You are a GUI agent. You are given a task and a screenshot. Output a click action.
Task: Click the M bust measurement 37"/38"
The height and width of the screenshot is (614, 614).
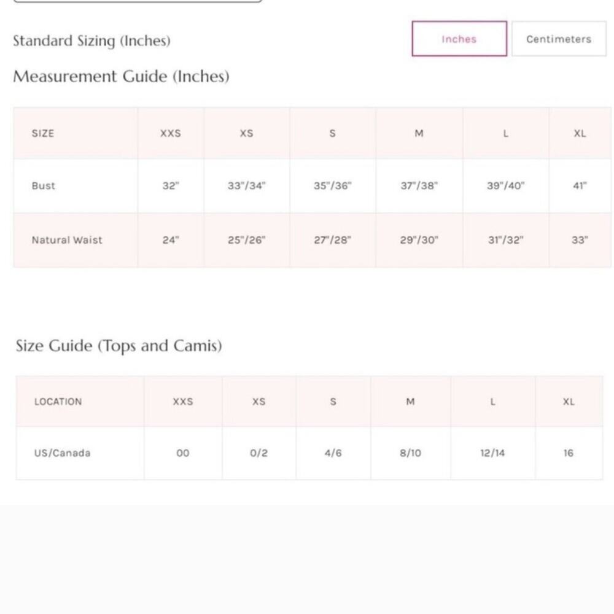419,185
